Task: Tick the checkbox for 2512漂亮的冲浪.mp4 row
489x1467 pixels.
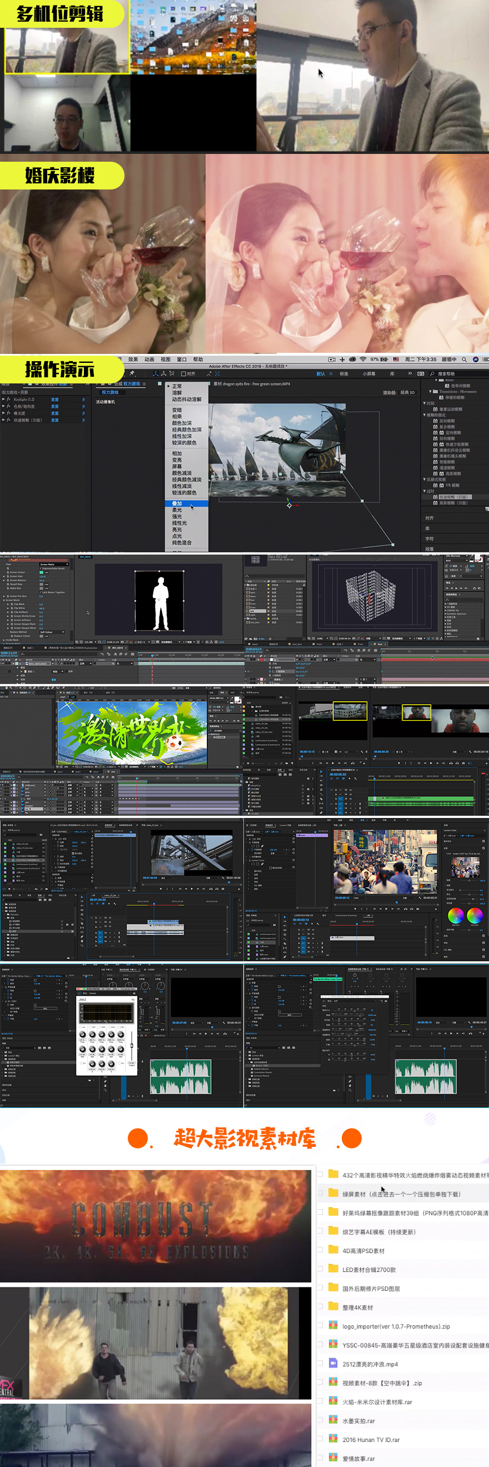Action: point(320,1363)
